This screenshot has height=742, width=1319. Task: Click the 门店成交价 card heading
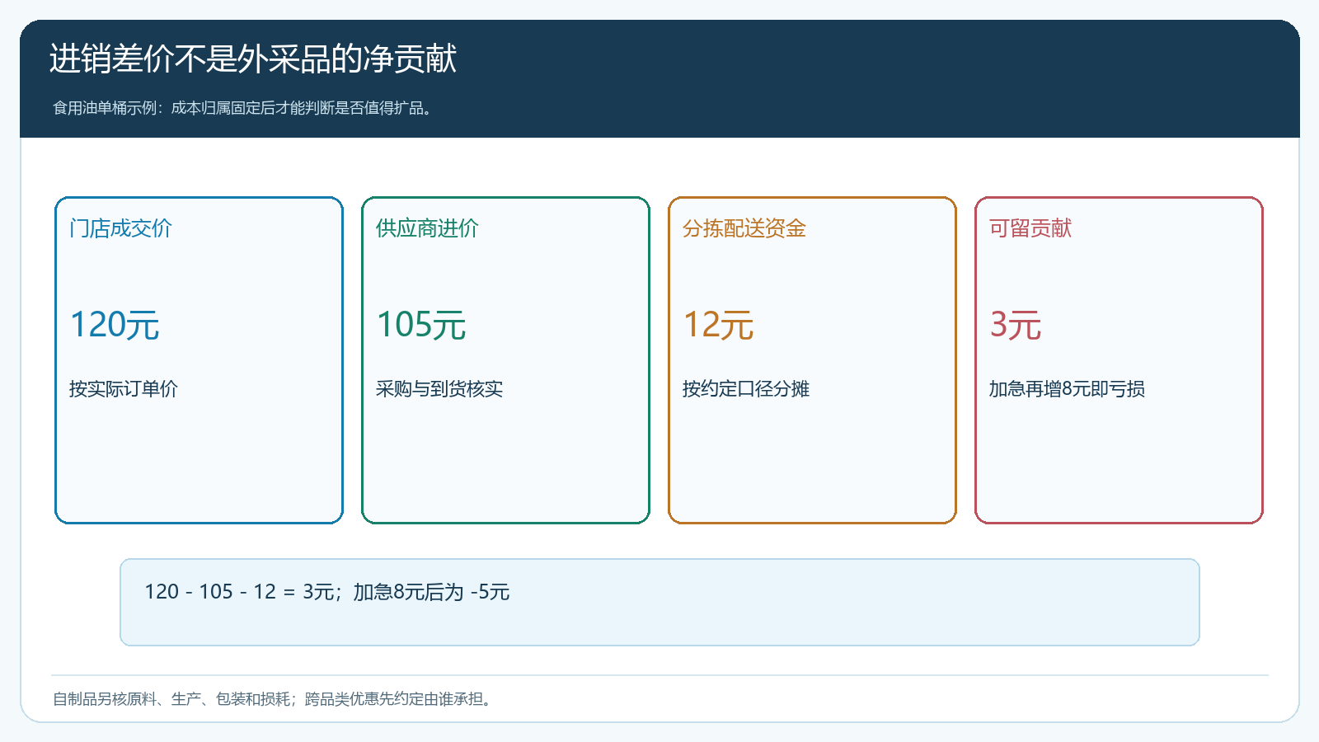tap(120, 228)
